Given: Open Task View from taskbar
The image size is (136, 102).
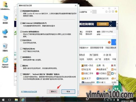Looking at the screenshot, I should point(10,100).
